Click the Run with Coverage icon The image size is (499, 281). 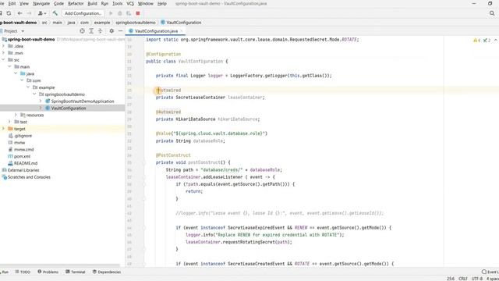coord(129,13)
